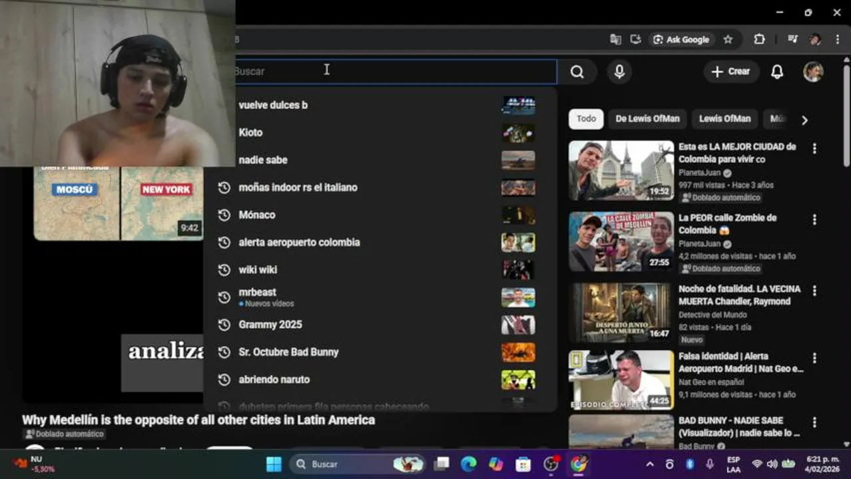Select suggestion 'nadie sabe'
Viewport: 851px width, 479px height.
point(380,160)
